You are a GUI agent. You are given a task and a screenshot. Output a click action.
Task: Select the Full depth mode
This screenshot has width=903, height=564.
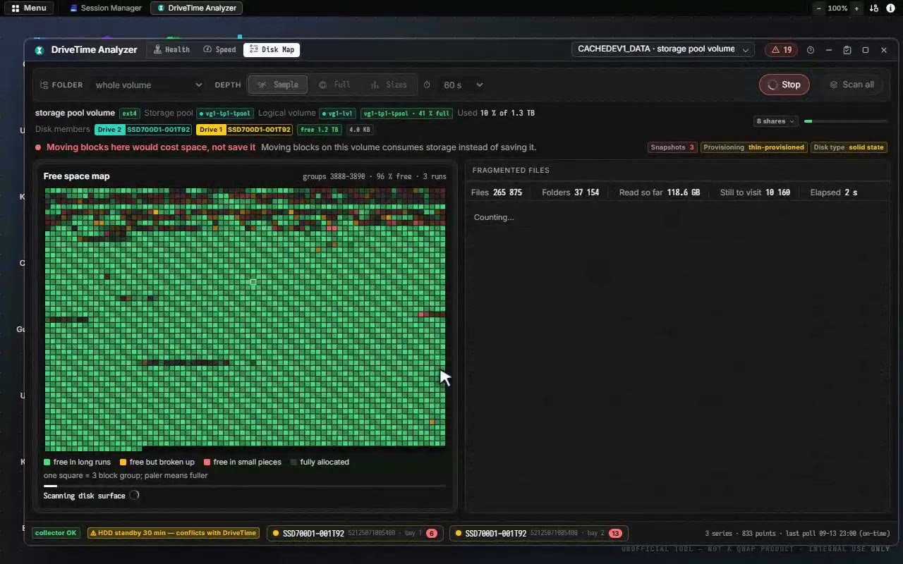pyautogui.click(x=334, y=85)
